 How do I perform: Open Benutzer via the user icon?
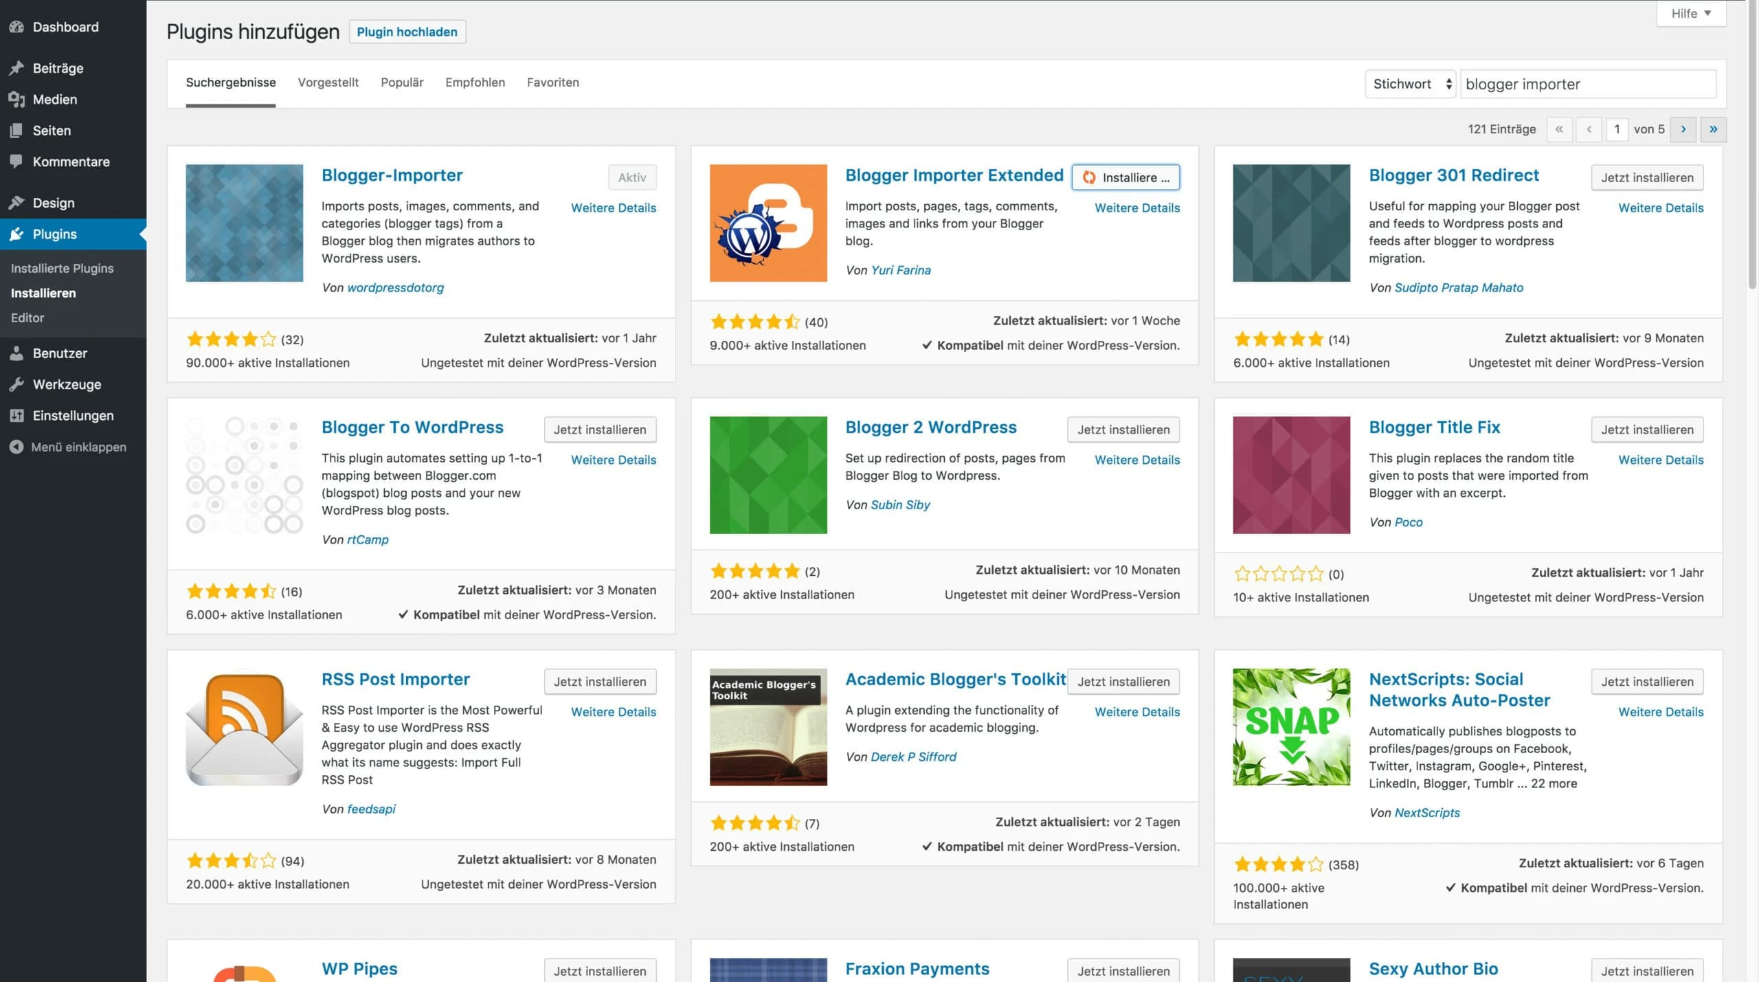[17, 353]
